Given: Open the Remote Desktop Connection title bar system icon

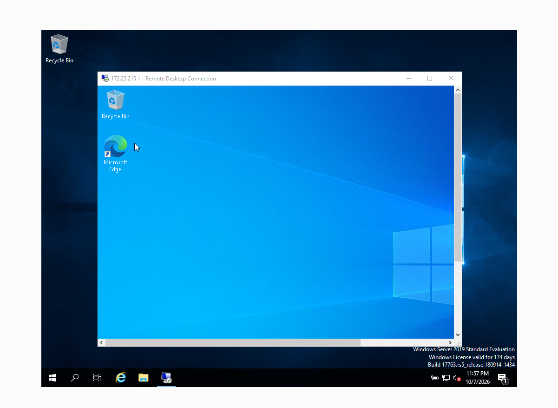Looking at the screenshot, I should coord(105,78).
